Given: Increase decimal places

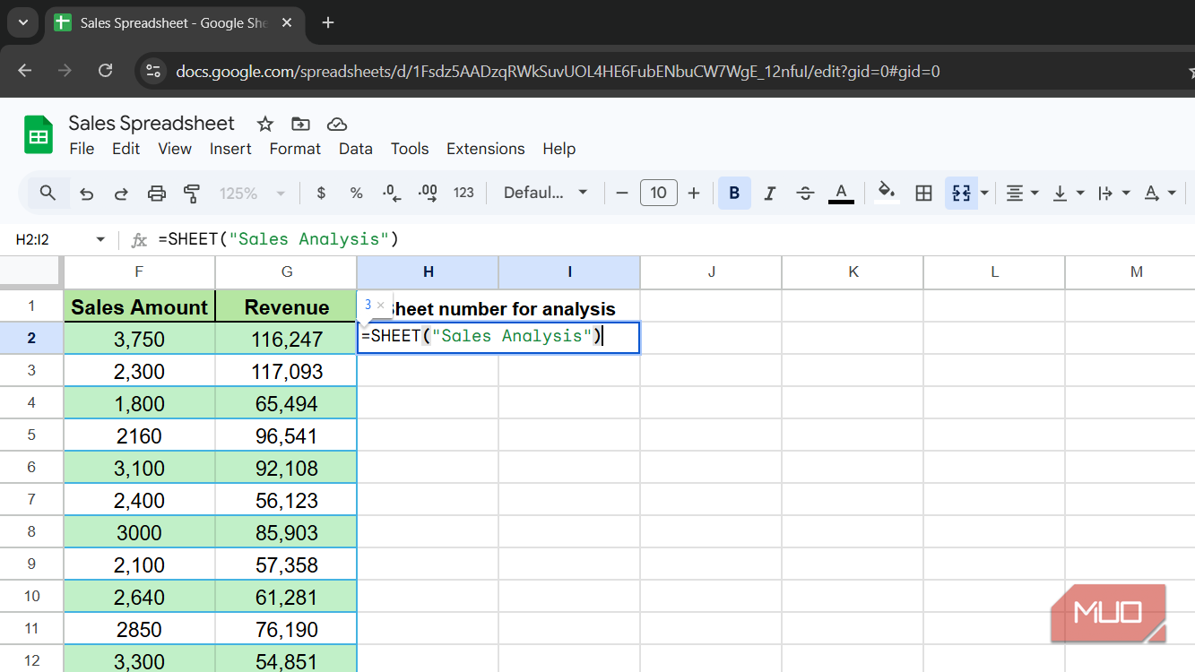Looking at the screenshot, I should [428, 193].
